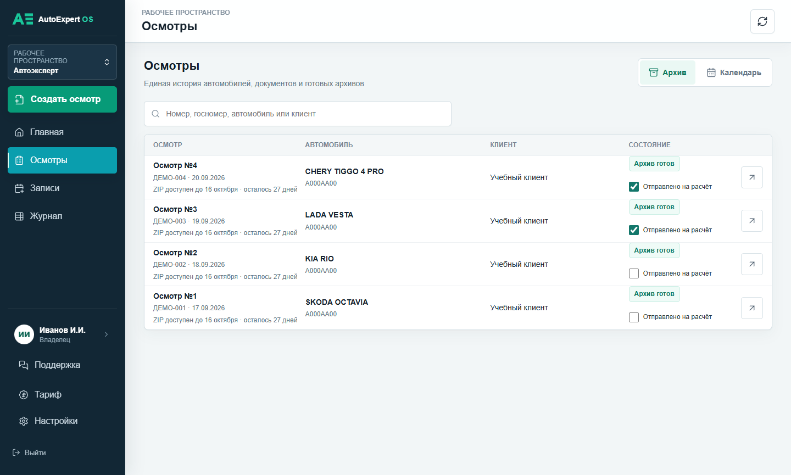
Task: Click Выйти to log out
Action: point(30,452)
